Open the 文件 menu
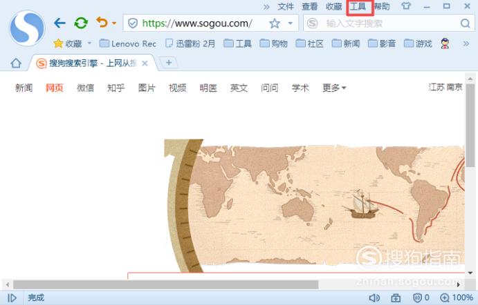The height and width of the screenshot is (305, 478). [x=286, y=6]
